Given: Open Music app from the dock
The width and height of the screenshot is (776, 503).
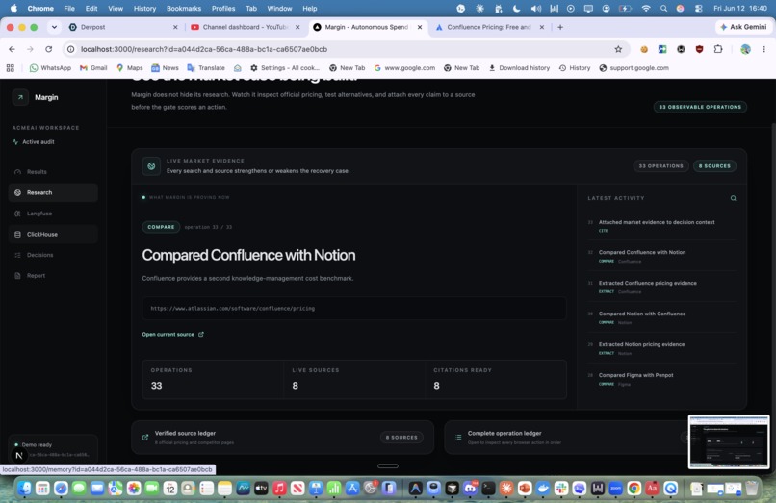Looking at the screenshot, I should 279,489.
